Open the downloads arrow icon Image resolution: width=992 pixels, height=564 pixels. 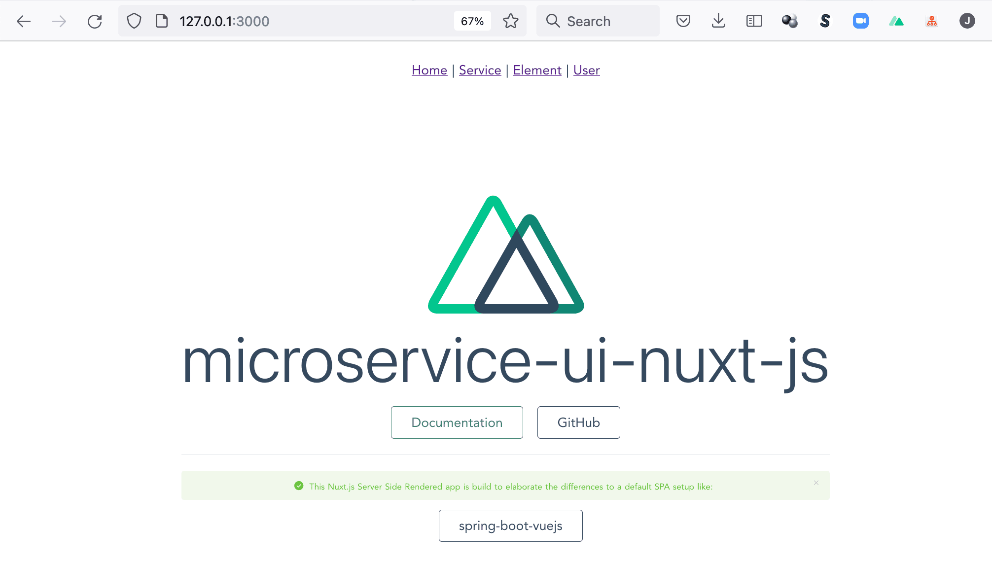718,21
